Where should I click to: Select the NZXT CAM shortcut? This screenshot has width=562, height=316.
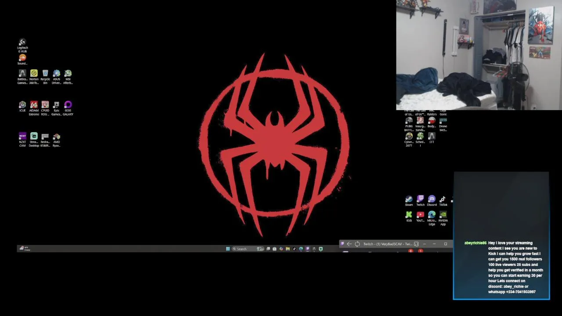(x=22, y=140)
